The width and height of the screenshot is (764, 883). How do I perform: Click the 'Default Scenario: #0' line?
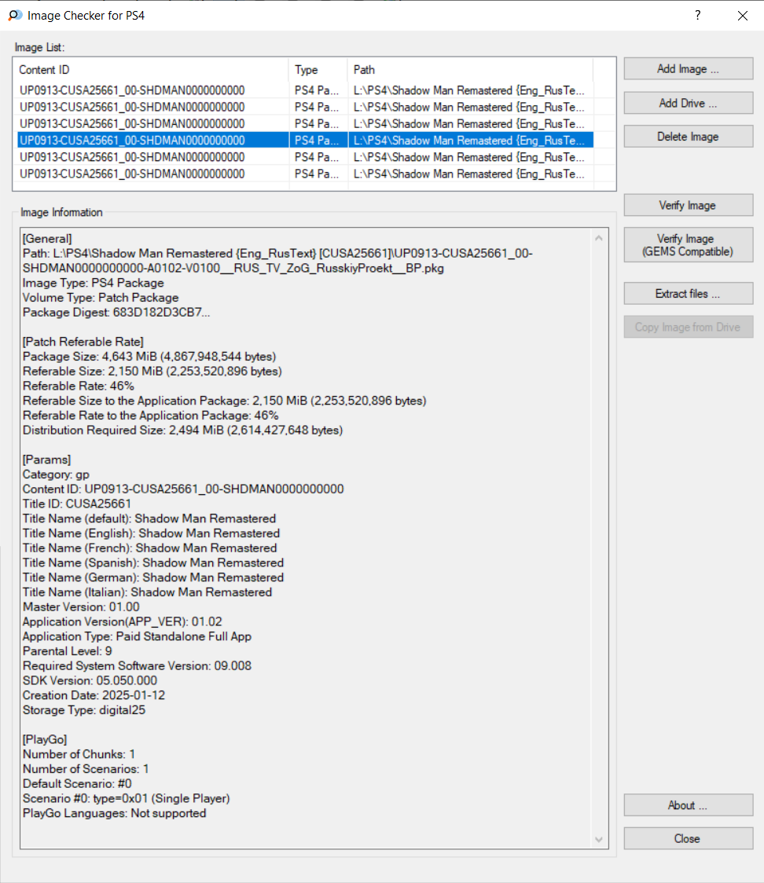[77, 783]
